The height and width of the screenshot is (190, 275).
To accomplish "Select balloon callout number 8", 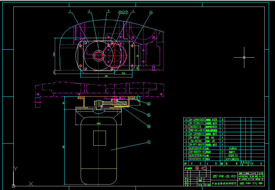I will [151, 13].
